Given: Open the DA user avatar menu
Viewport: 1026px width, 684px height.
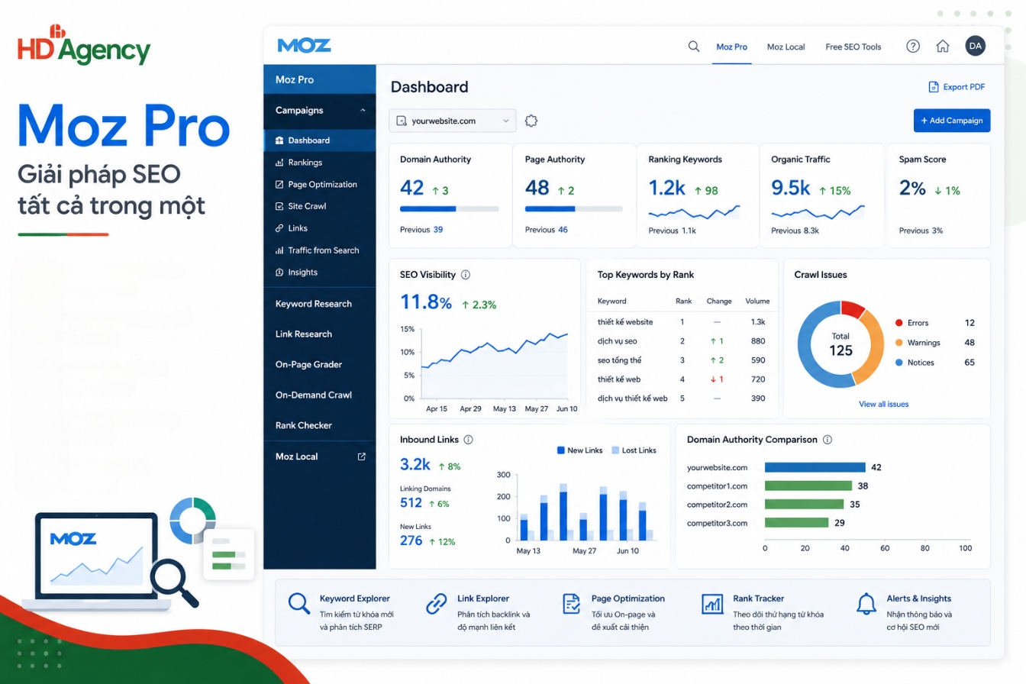Looking at the screenshot, I should (975, 46).
